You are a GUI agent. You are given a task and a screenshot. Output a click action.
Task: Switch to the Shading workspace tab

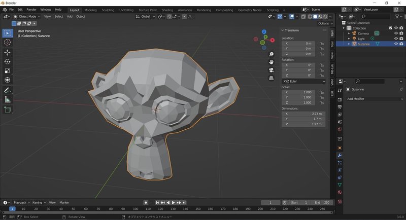[167, 10]
